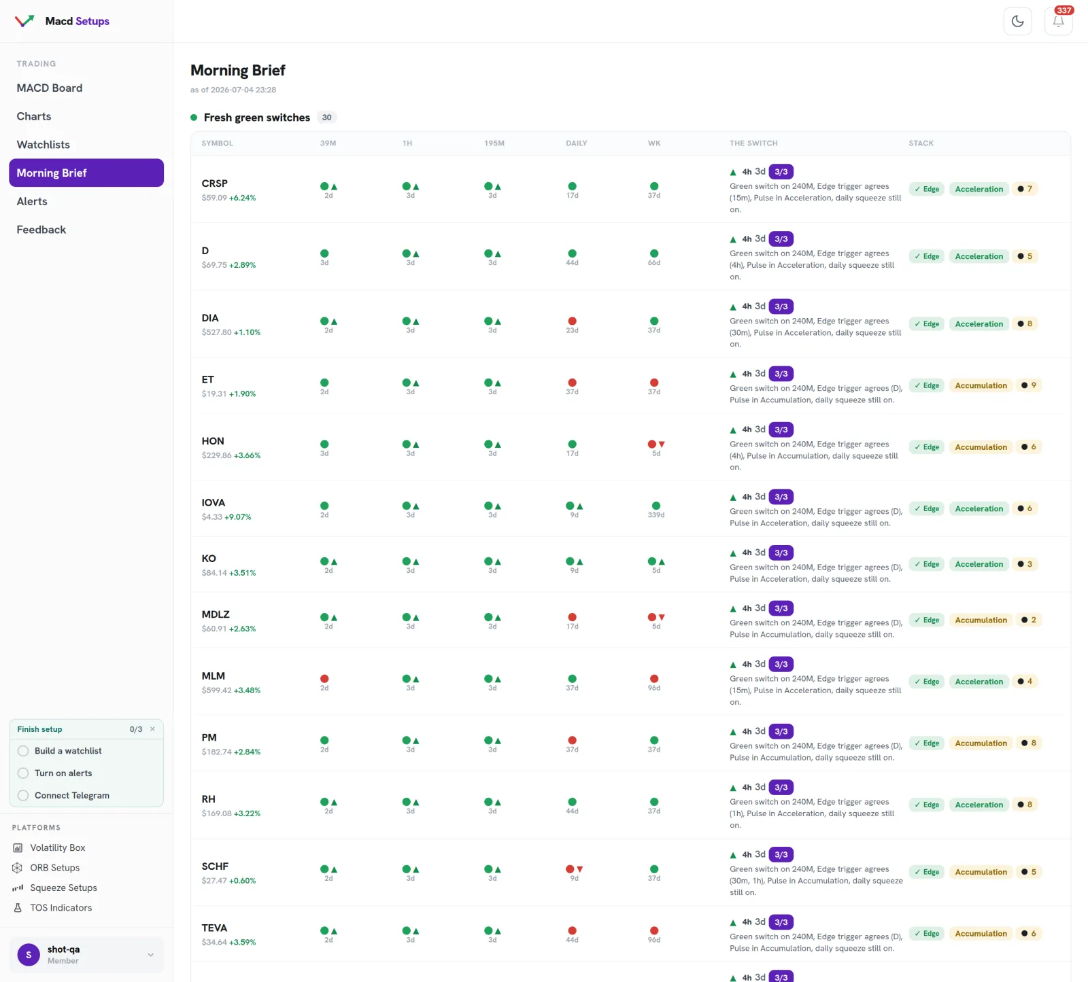This screenshot has height=982, width=1088.
Task: Click TEVA weekly 96d red dot
Action: (654, 931)
